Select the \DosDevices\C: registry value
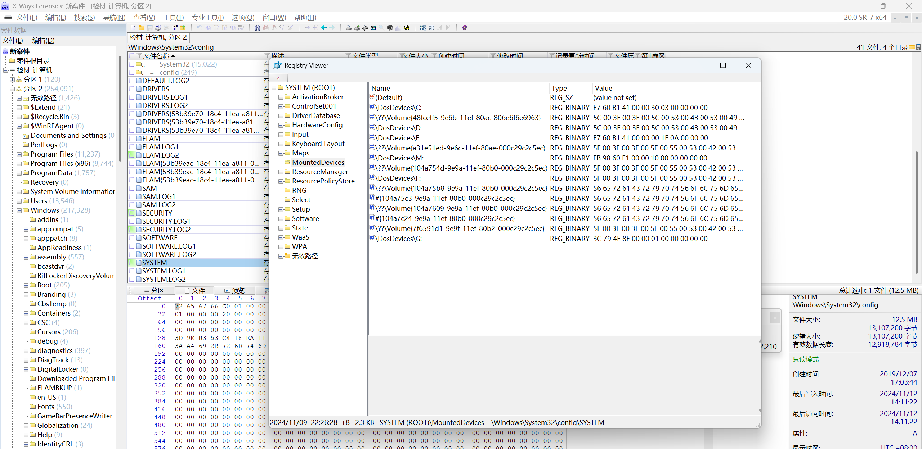The height and width of the screenshot is (449, 922). click(398, 108)
